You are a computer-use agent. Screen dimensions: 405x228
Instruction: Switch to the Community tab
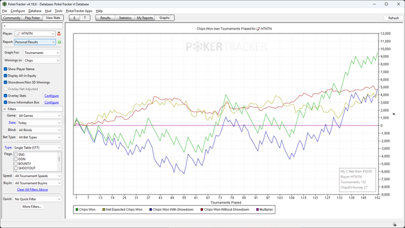(12, 18)
